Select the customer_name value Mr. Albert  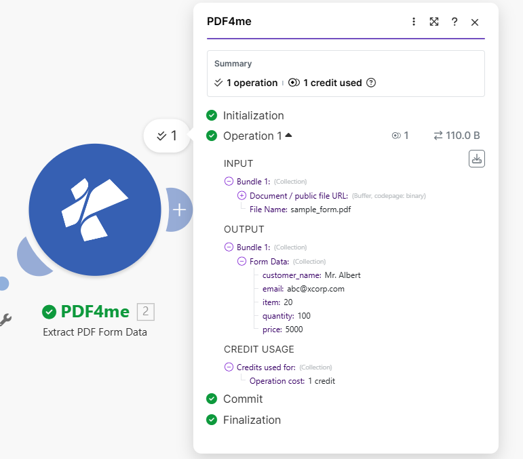[343, 275]
